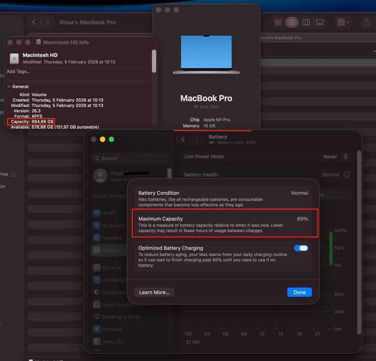Click the Version 26.3 text in Info
The width and height of the screenshot is (376, 361).
(27, 111)
